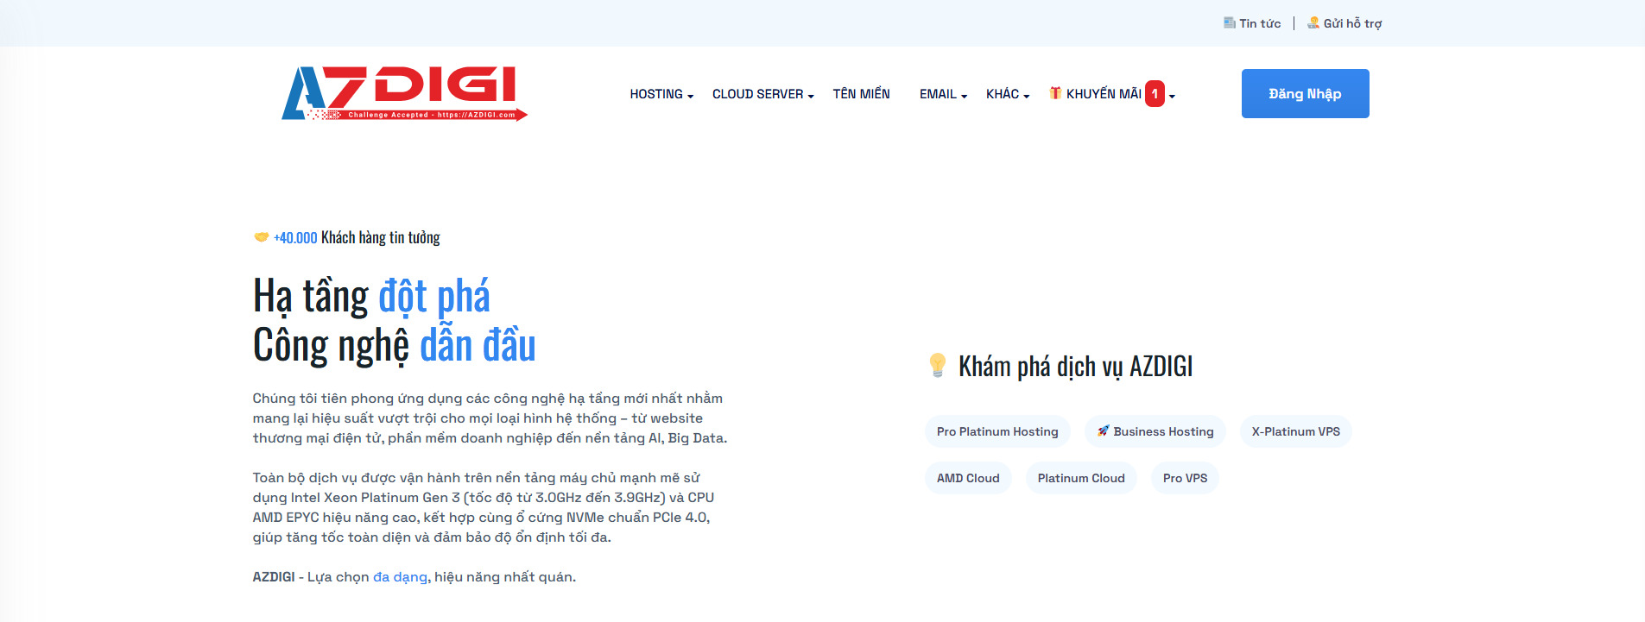The height and width of the screenshot is (622, 1645).
Task: Expand the Email dropdown arrow
Action: pyautogui.click(x=964, y=96)
